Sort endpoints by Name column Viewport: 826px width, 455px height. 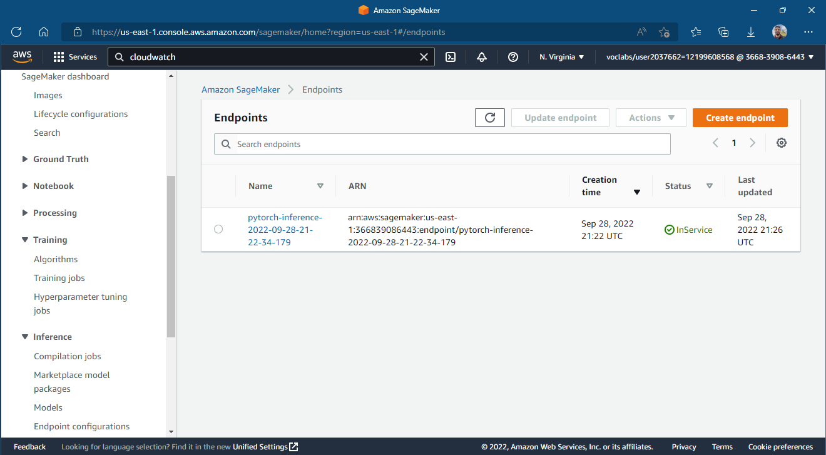click(x=320, y=186)
